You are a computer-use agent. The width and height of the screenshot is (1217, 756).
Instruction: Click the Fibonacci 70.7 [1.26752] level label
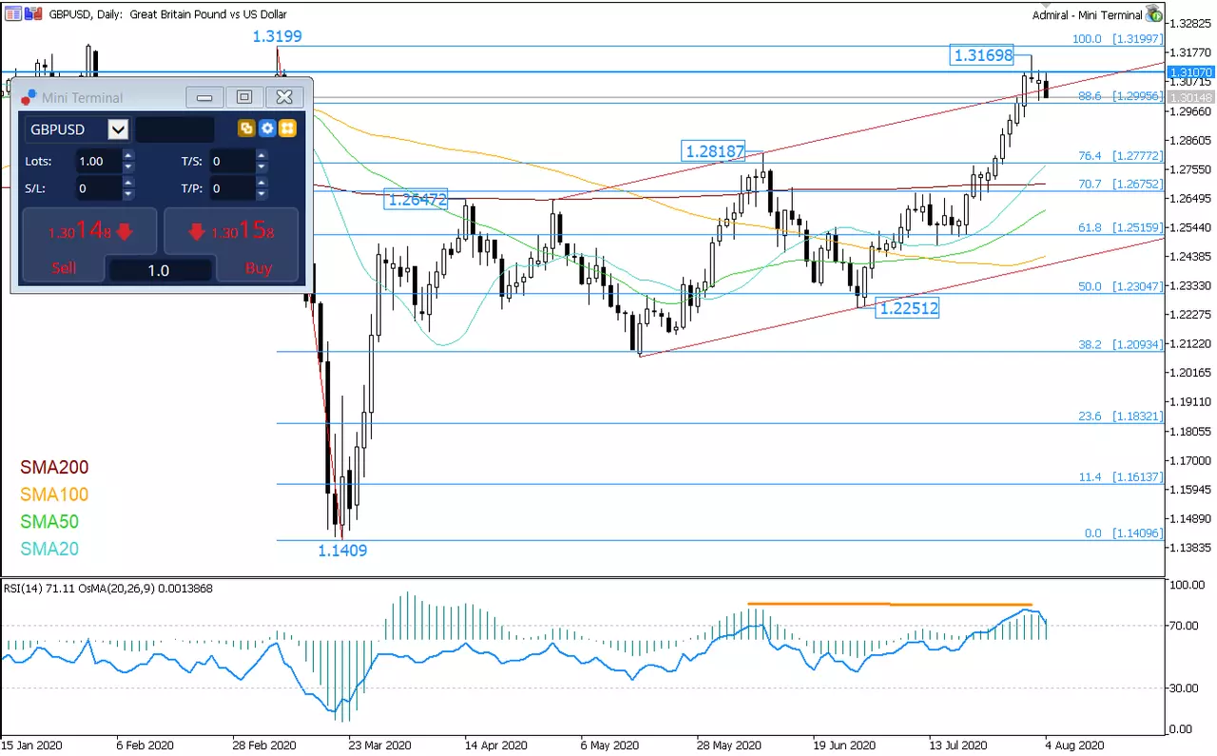[x=1120, y=184]
